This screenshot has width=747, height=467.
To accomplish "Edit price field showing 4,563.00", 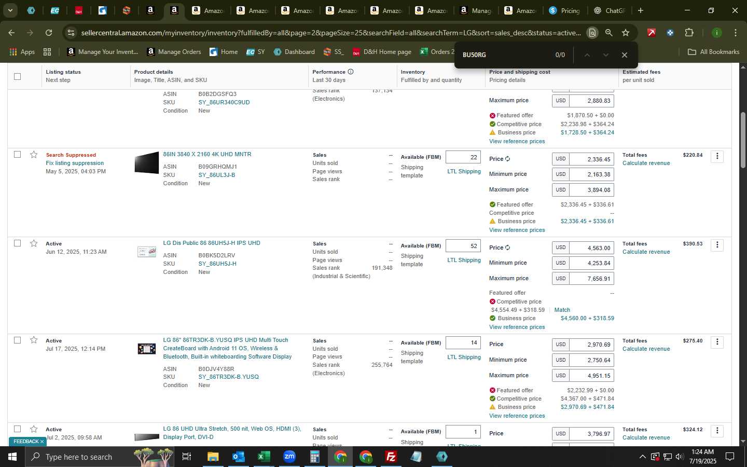I will click(x=591, y=248).
